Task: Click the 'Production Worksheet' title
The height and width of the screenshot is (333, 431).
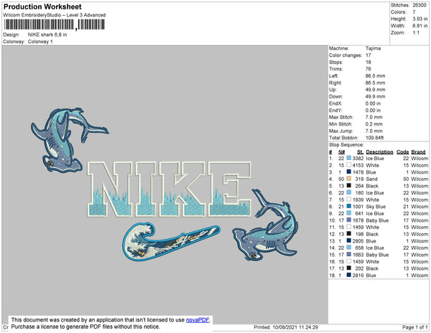Action: pos(42,6)
